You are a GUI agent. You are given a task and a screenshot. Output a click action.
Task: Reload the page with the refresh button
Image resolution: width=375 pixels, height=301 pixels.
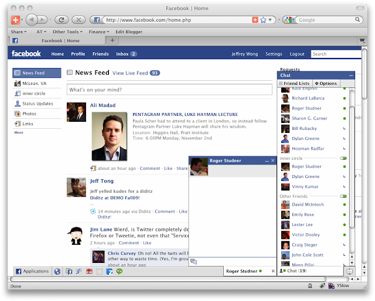[x=62, y=20]
